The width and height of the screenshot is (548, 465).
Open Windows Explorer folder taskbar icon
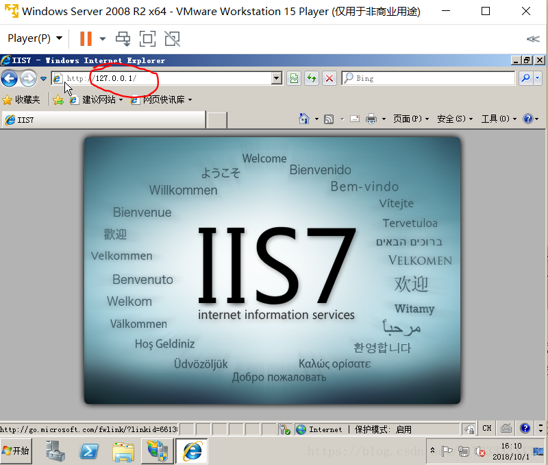123,451
